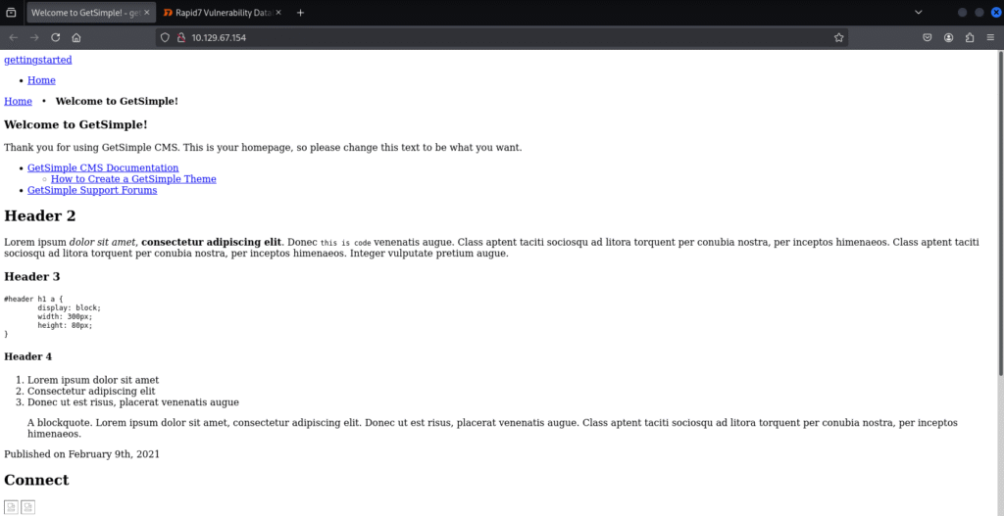Open the Pocket save icon
The height and width of the screenshot is (516, 1004).
(928, 38)
